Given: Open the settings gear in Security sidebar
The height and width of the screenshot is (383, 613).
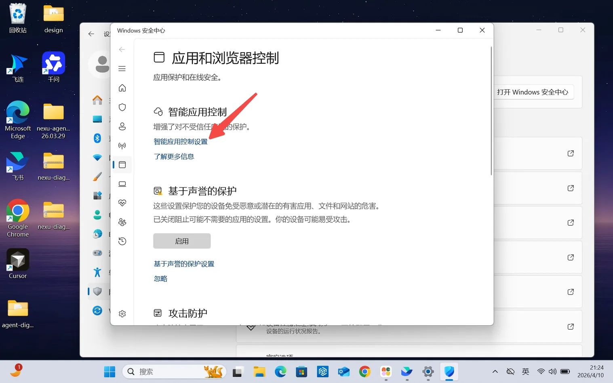Looking at the screenshot, I should (x=122, y=314).
